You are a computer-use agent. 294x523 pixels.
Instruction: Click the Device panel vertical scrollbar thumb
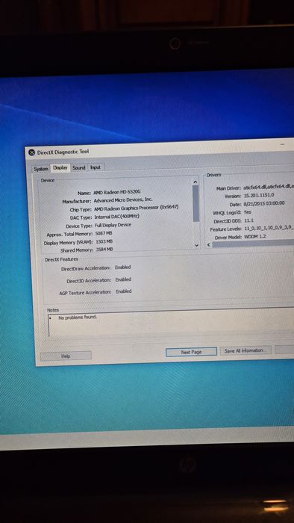click(x=196, y=203)
